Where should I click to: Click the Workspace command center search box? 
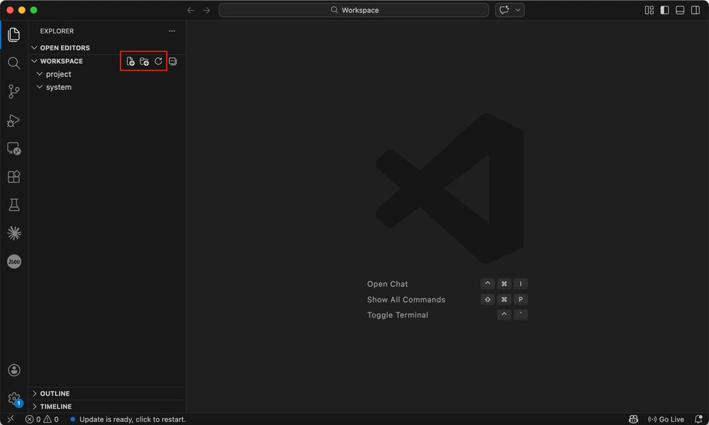click(354, 10)
